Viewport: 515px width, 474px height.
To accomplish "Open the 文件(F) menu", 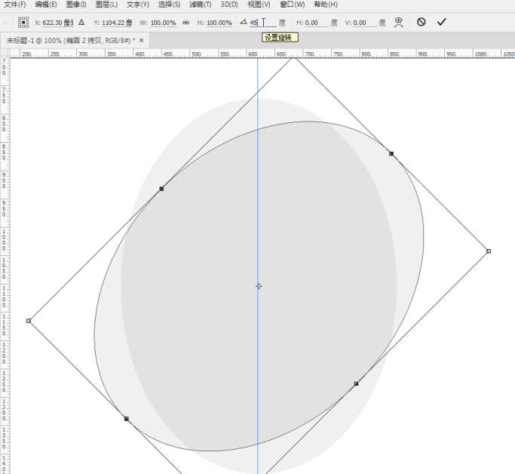I will coord(15,5).
